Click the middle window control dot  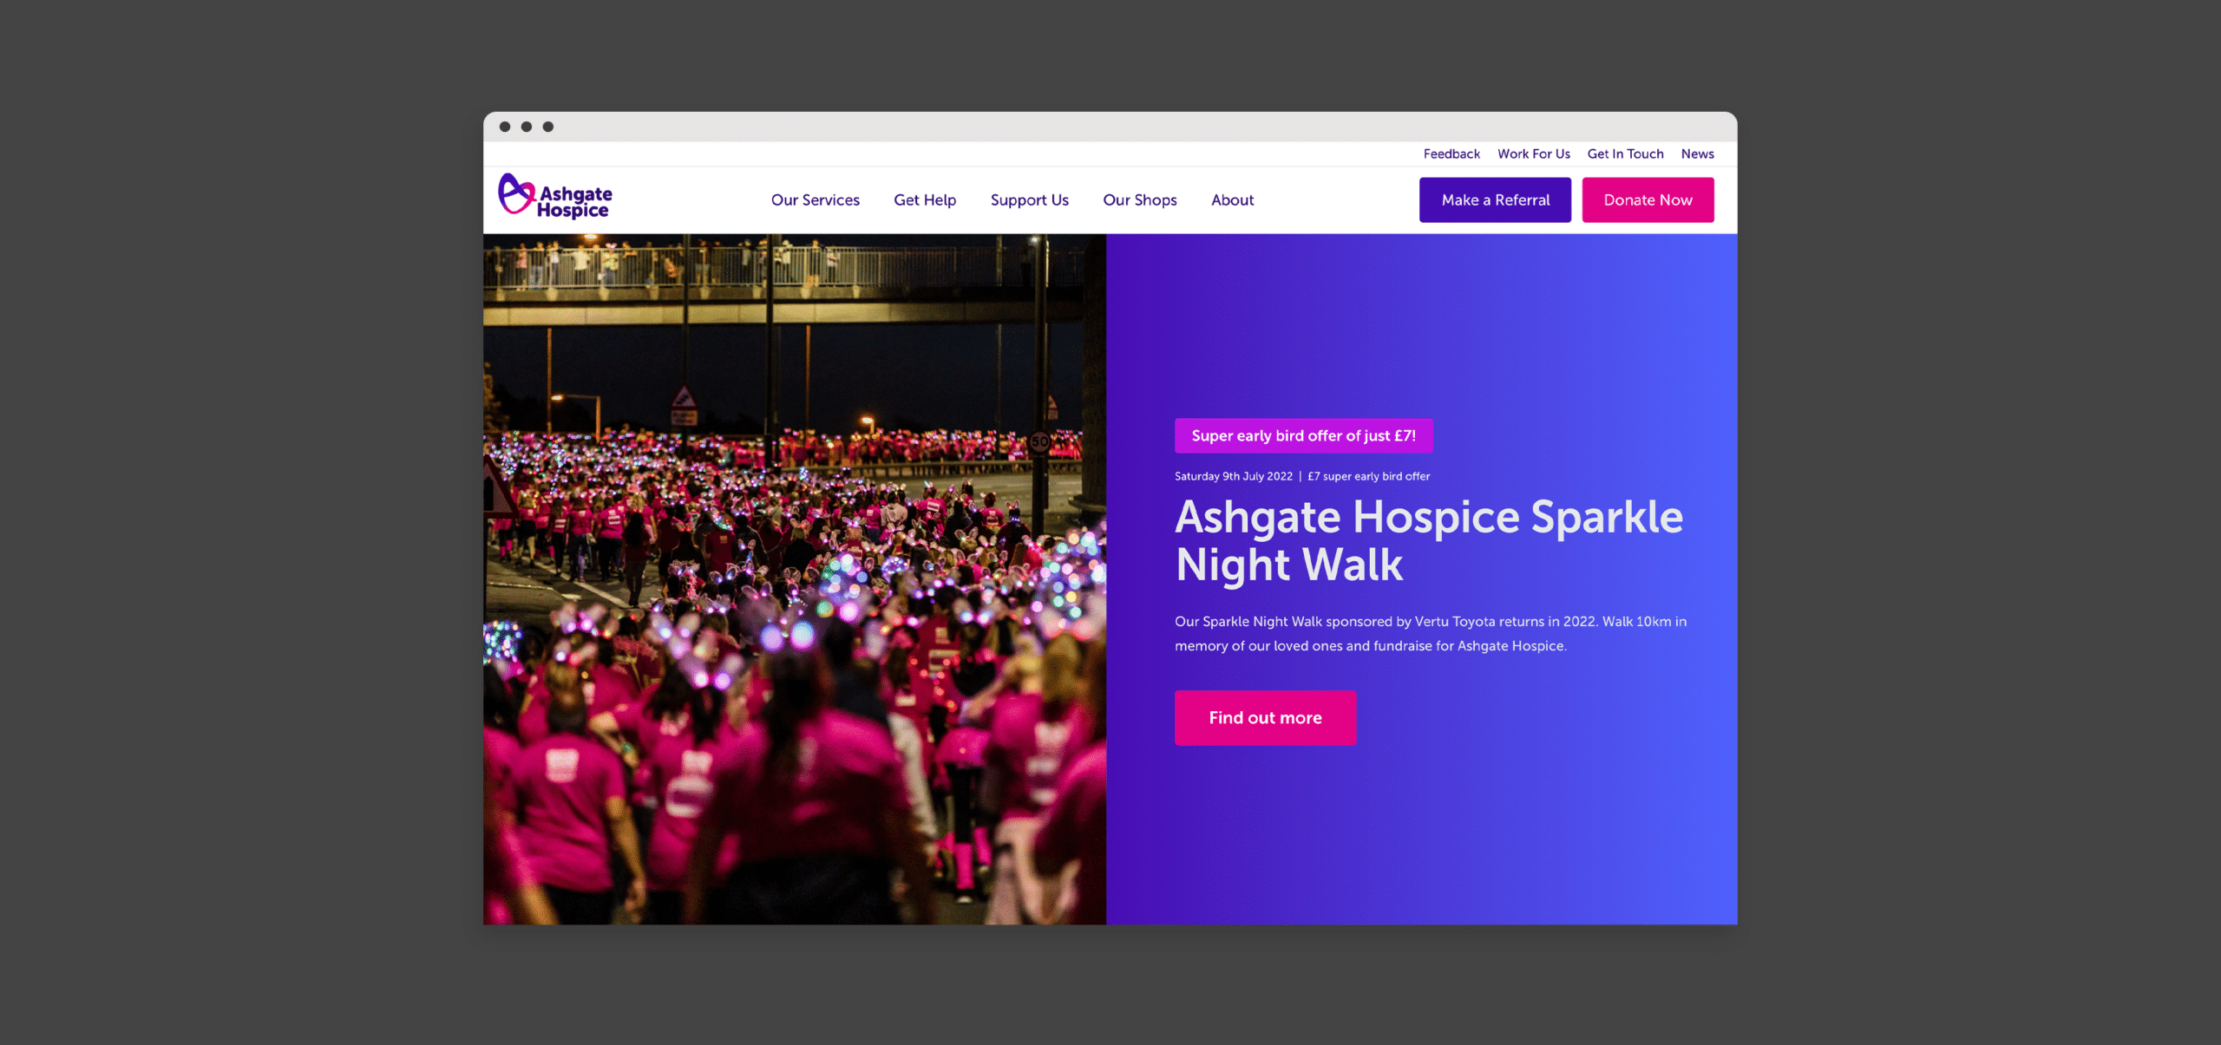527,127
